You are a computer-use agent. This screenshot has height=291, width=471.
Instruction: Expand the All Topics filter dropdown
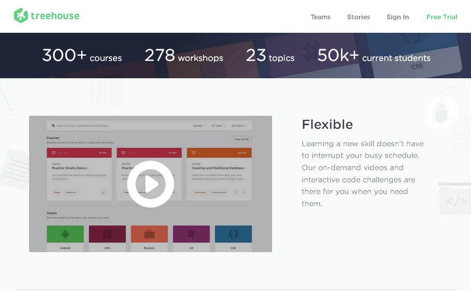pyautogui.click(x=240, y=126)
